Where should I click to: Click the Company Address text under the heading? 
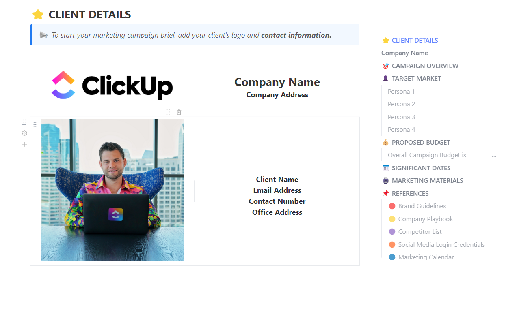pos(277,95)
